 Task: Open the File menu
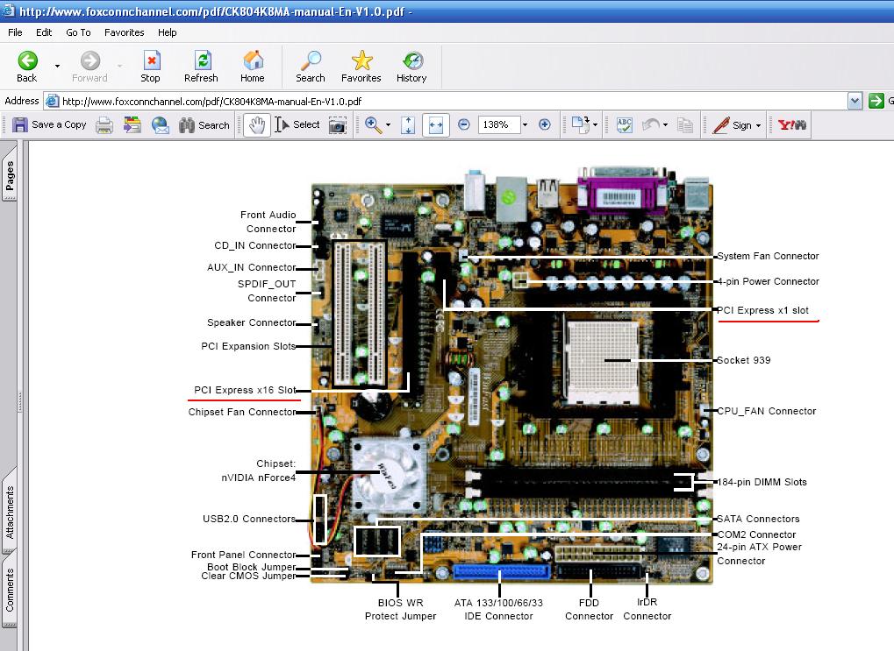[15, 32]
